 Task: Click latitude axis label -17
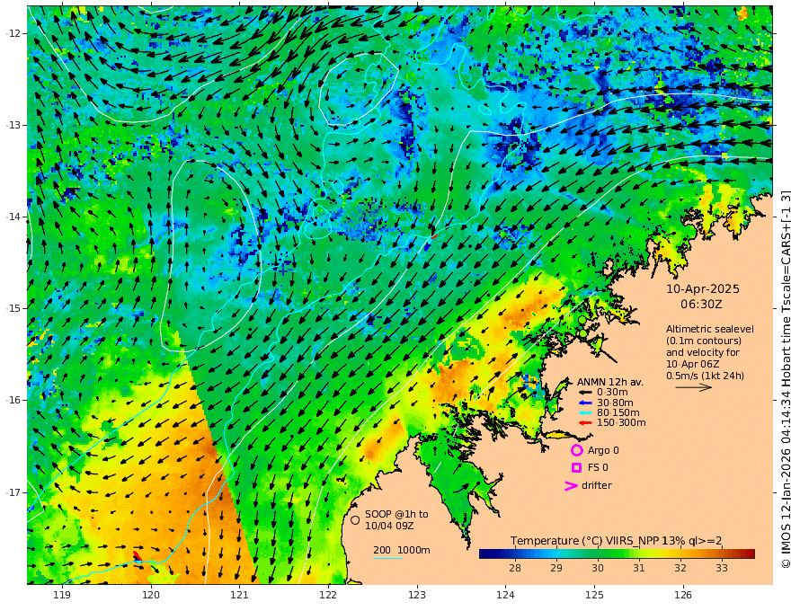(13, 492)
